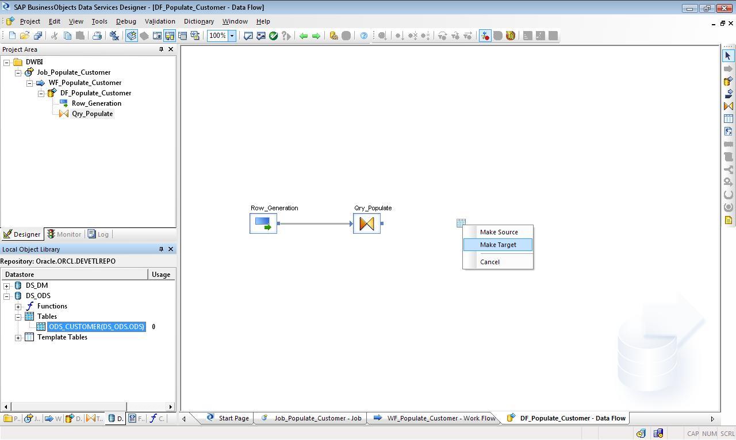Open the Tools menu

[x=99, y=21]
